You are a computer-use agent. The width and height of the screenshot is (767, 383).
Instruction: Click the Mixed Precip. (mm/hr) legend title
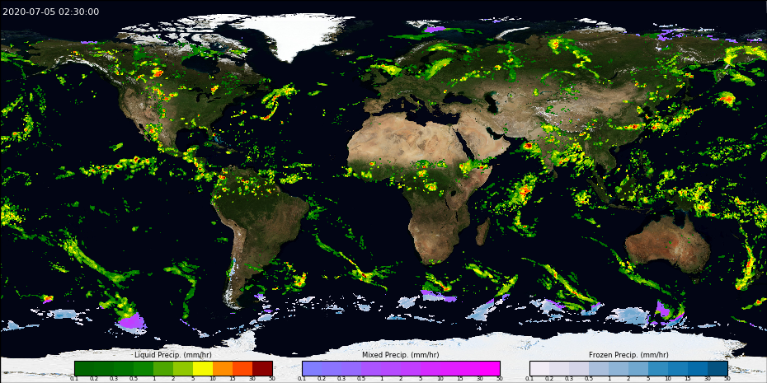coord(401,355)
